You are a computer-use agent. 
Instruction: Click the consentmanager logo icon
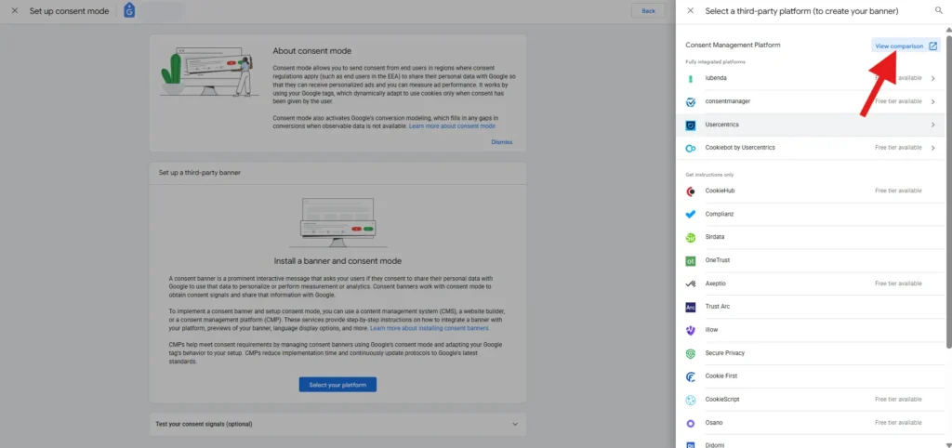pos(691,102)
